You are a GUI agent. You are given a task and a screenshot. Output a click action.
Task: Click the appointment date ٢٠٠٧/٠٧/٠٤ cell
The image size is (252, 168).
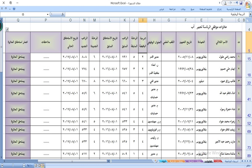coord(186,81)
